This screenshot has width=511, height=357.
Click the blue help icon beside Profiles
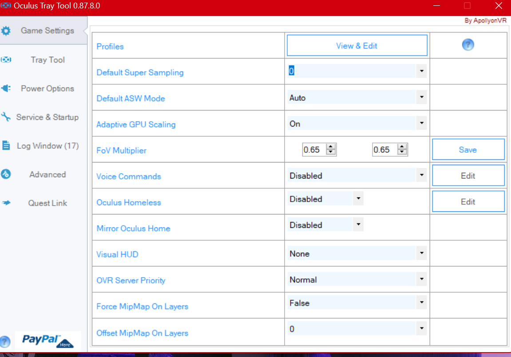(x=468, y=45)
